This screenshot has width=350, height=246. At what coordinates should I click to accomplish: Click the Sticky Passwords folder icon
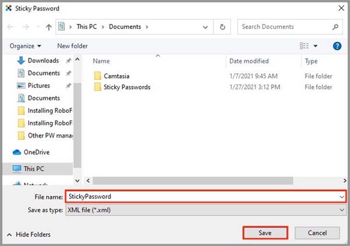[x=97, y=87]
